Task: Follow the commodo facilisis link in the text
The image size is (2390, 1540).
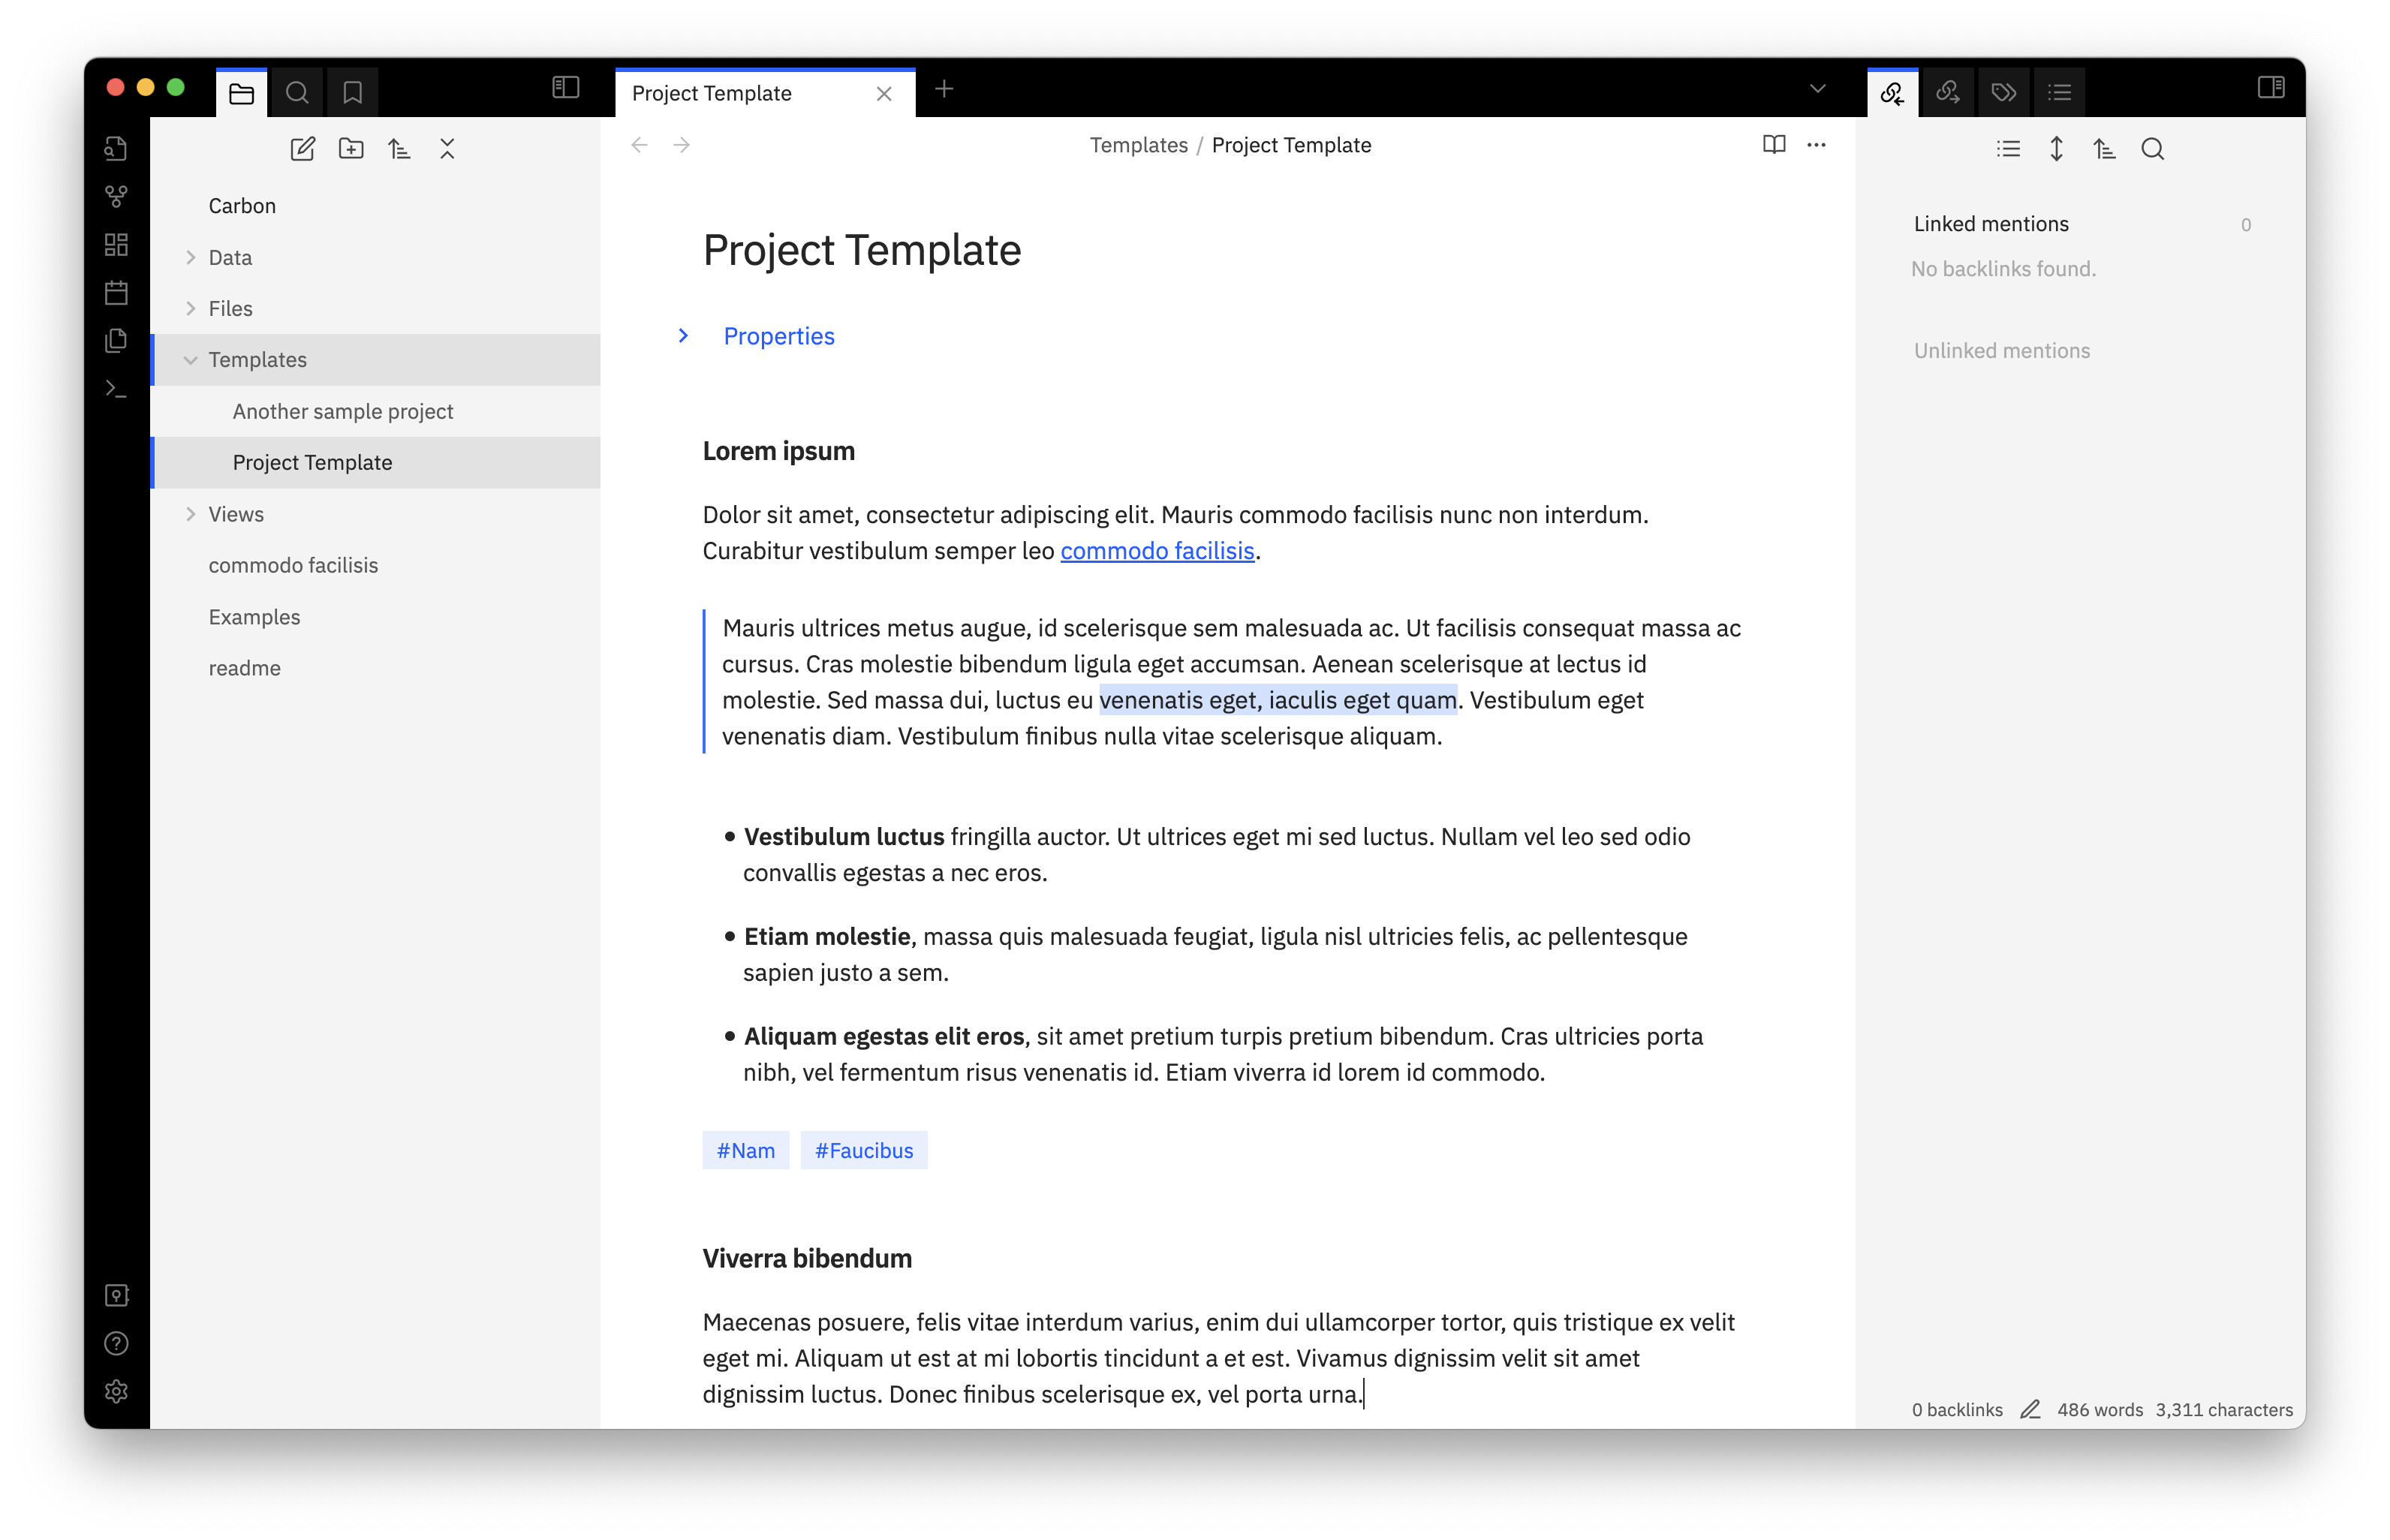Action: click(x=1157, y=550)
